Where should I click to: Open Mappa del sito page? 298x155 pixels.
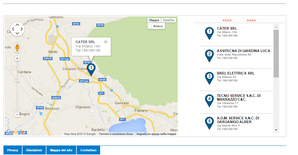(x=61, y=150)
